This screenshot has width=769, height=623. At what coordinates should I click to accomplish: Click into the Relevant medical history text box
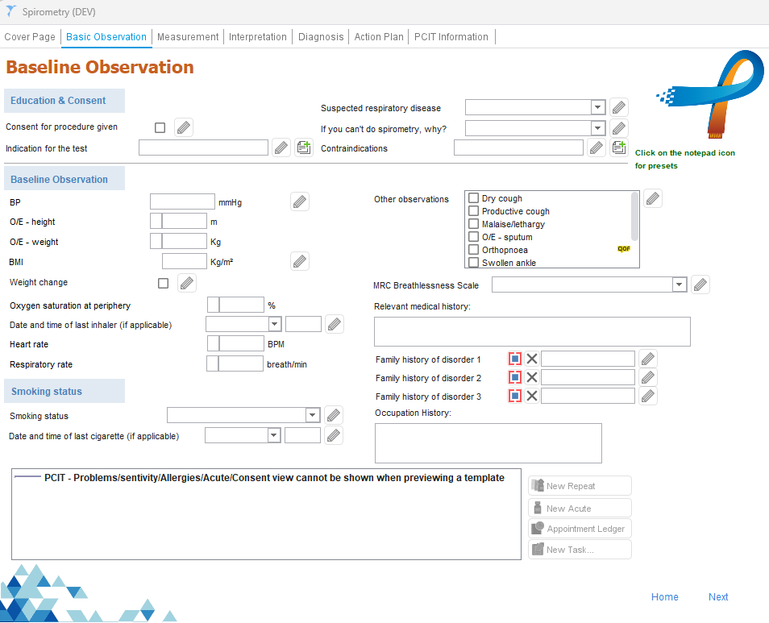[x=532, y=331]
